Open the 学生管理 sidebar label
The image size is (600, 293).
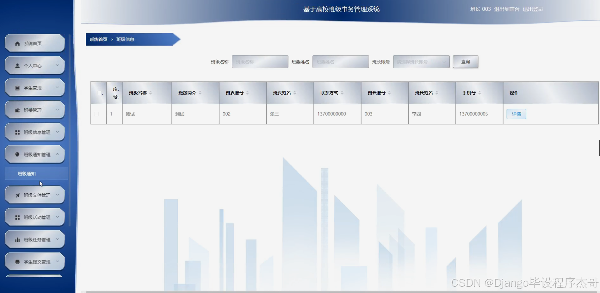[x=33, y=88]
